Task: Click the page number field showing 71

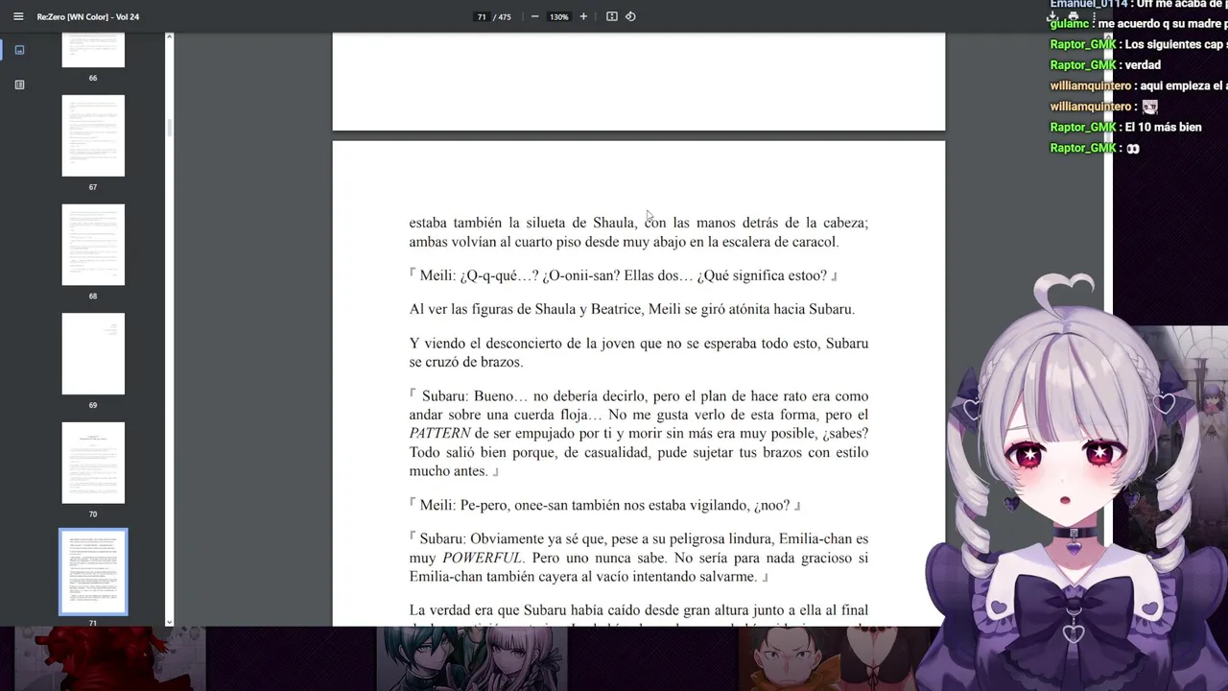Action: click(x=482, y=16)
